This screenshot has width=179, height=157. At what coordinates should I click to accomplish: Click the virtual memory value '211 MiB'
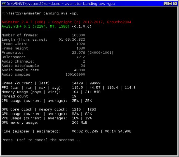93,92
